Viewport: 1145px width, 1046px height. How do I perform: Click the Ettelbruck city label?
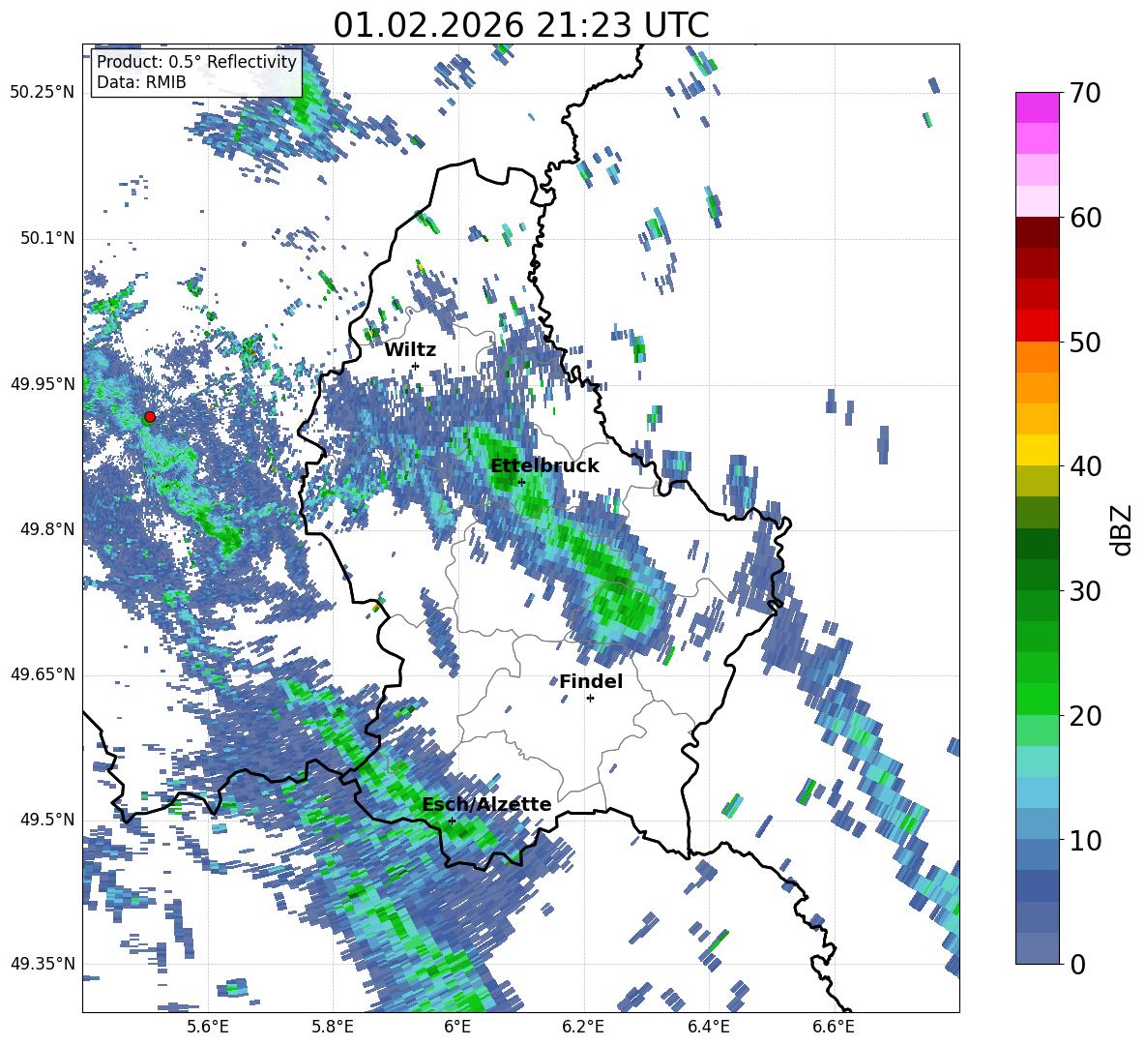point(544,466)
